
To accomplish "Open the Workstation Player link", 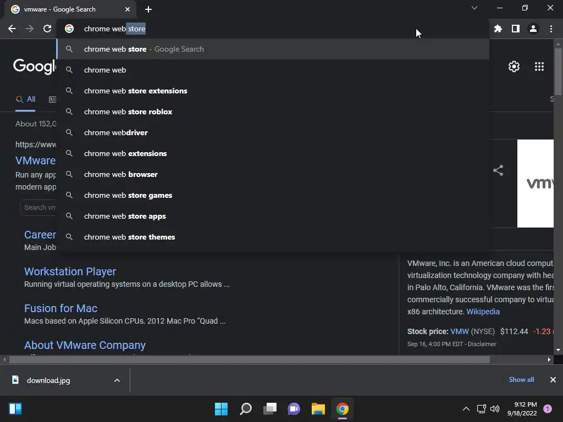I will point(70,271).
